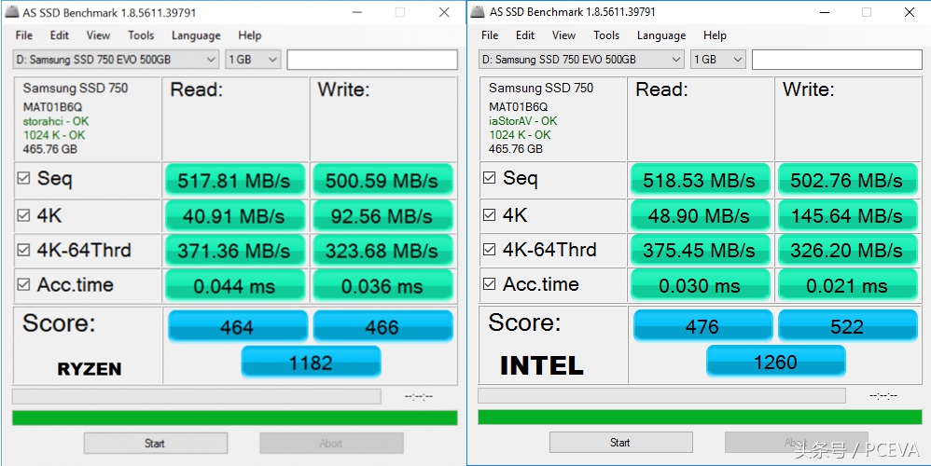931x466 pixels.
Task: Open View menu in left window
Action: coord(98,35)
